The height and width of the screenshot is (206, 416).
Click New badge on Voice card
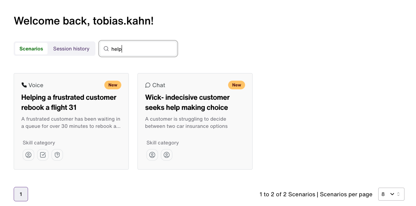pos(113,85)
